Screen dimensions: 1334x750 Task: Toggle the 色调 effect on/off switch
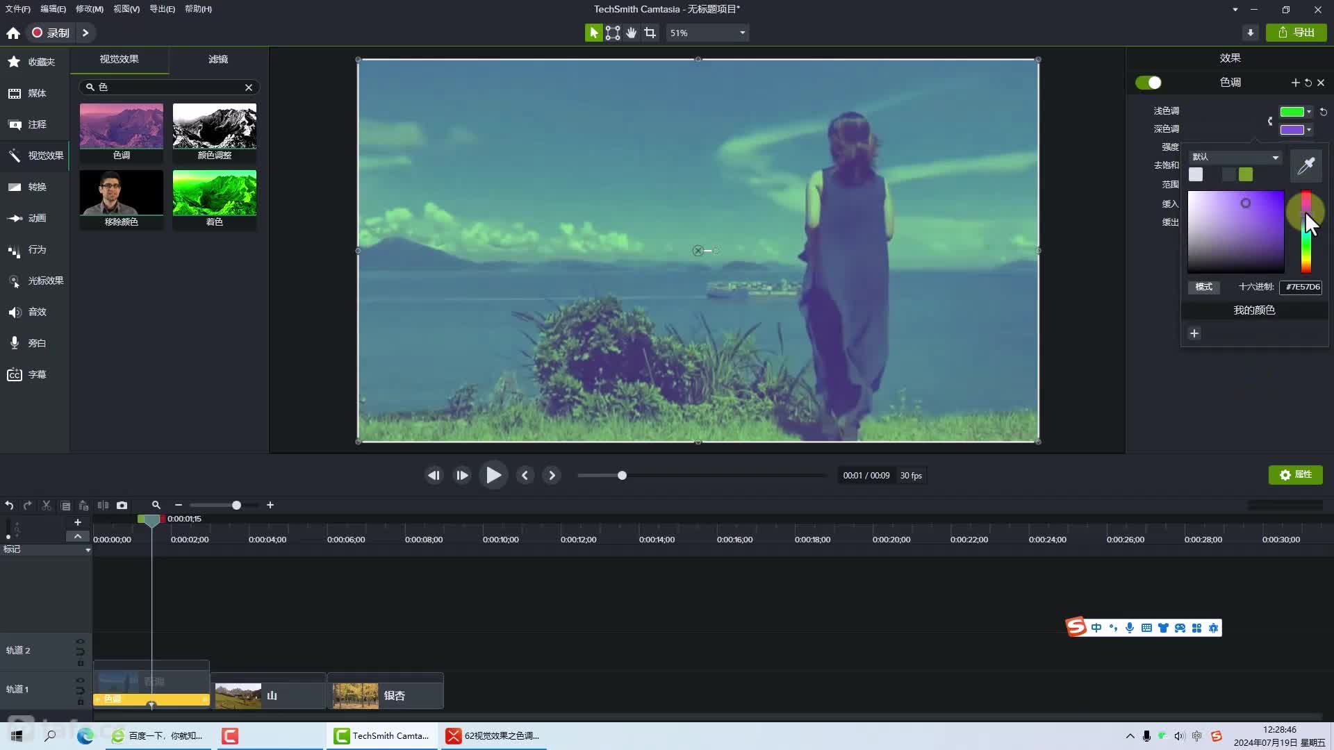[1148, 83]
